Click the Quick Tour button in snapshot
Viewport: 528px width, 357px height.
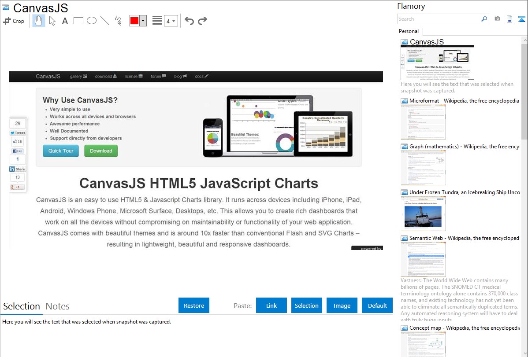(x=61, y=151)
